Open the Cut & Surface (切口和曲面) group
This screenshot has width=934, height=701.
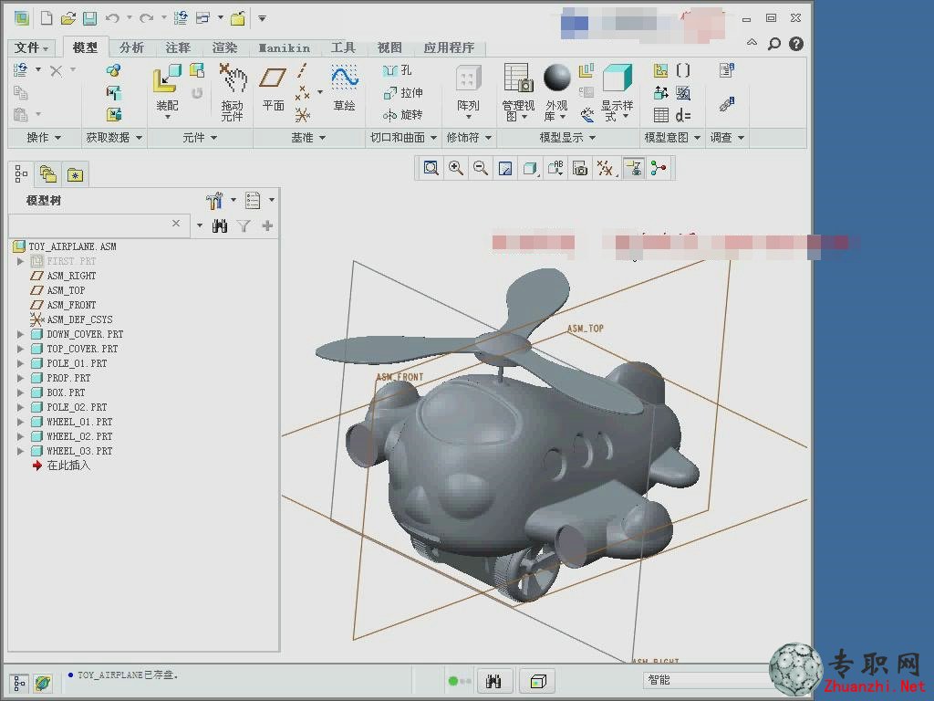click(402, 138)
